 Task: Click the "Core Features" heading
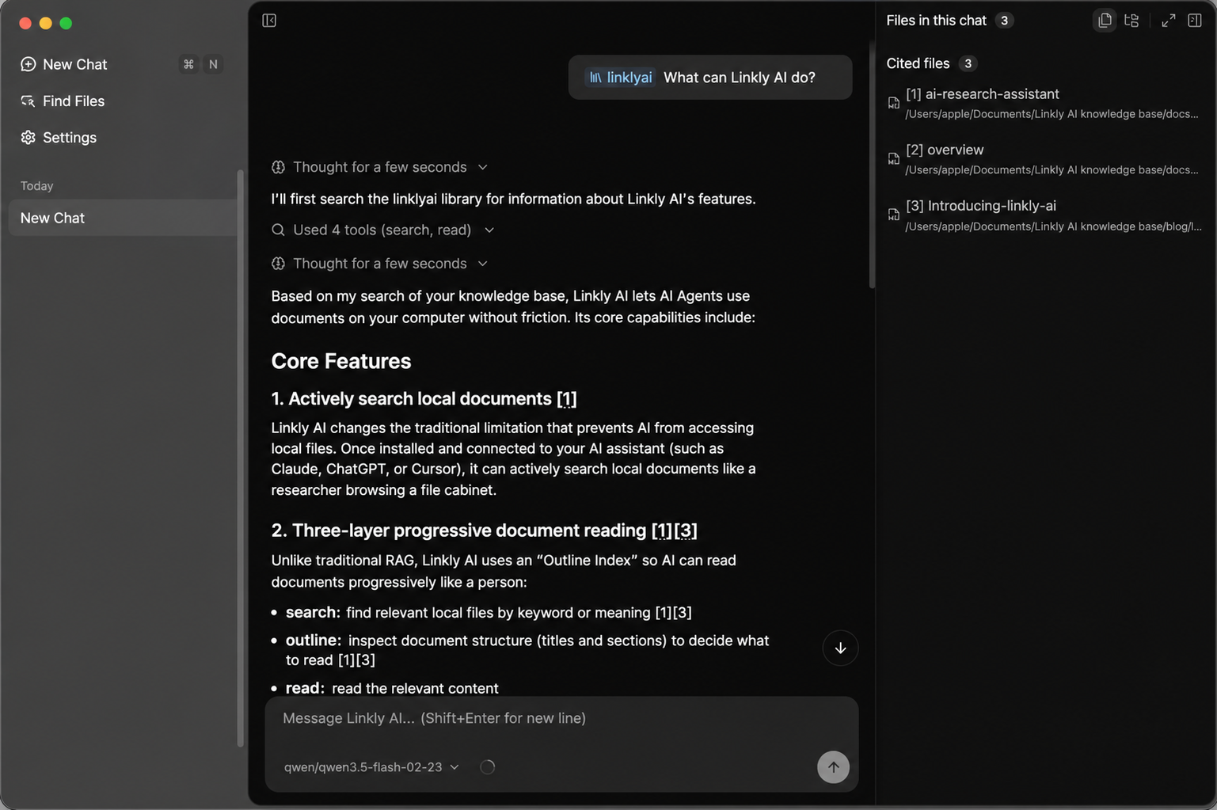coord(340,361)
